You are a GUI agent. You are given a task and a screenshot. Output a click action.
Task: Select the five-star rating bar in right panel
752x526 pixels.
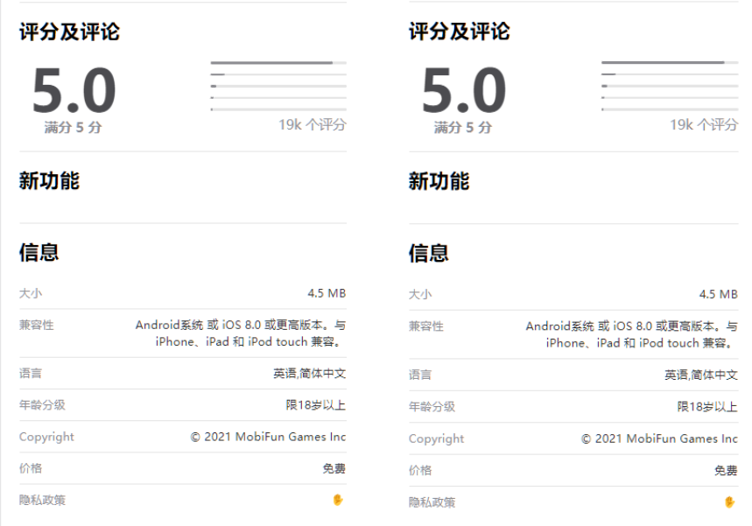pos(670,63)
